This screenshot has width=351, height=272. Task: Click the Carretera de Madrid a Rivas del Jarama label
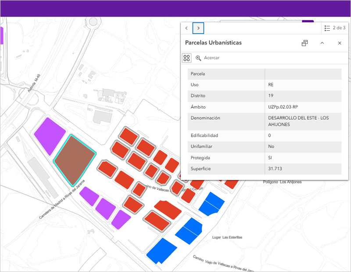point(62,199)
